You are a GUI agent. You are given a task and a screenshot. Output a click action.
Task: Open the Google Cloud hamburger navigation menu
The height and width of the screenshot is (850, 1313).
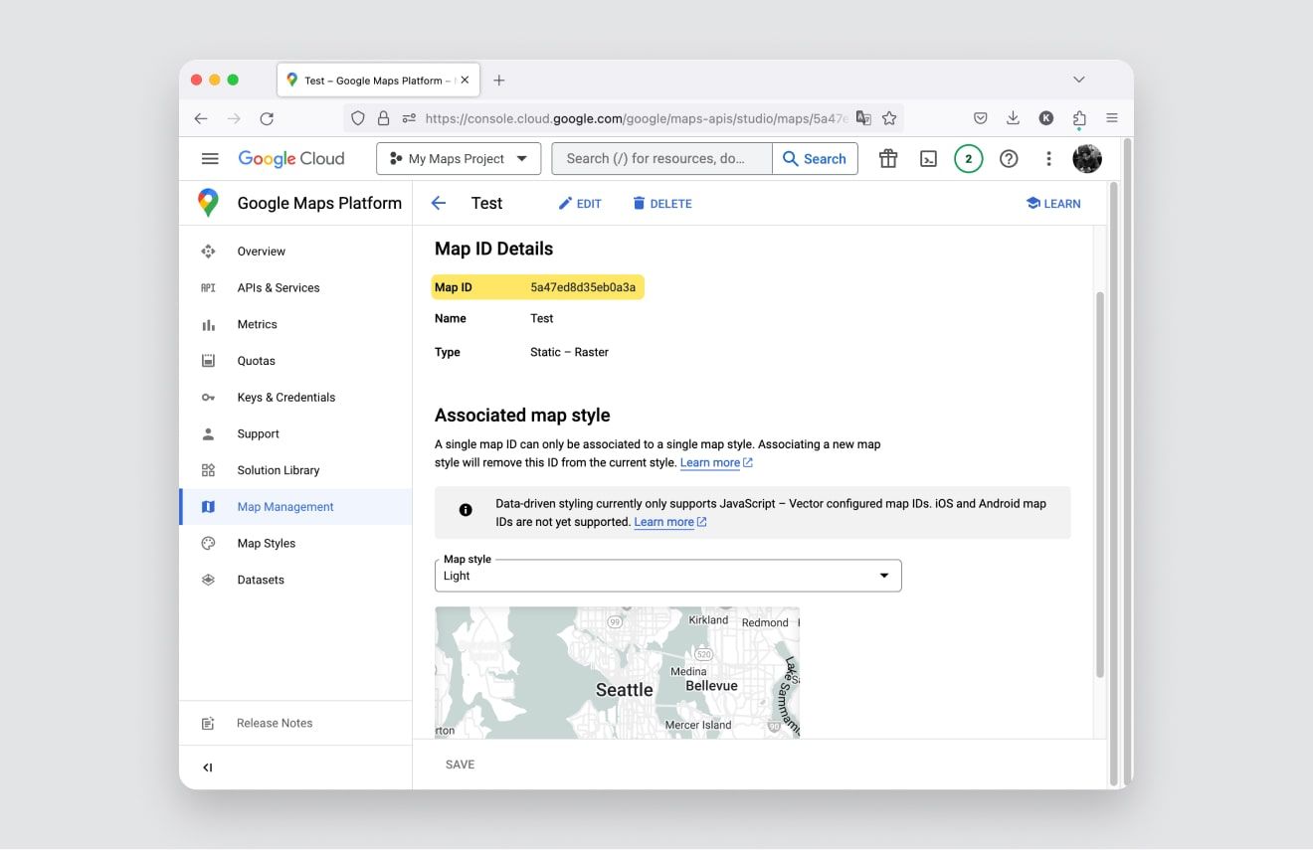click(210, 158)
